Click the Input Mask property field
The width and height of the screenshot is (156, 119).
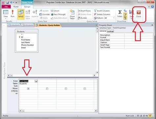pos(139,40)
